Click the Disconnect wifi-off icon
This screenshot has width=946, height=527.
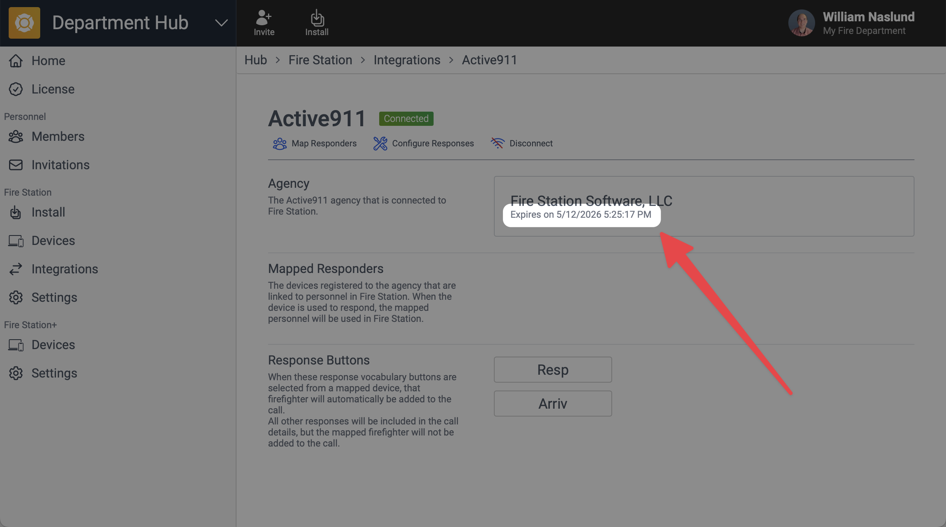tap(497, 144)
